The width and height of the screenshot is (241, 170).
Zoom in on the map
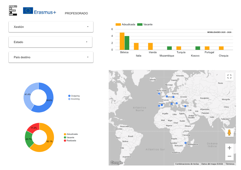pos(229,148)
